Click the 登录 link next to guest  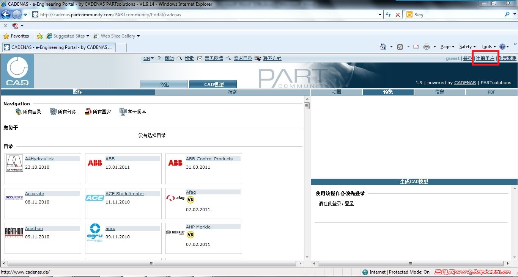click(x=468, y=58)
